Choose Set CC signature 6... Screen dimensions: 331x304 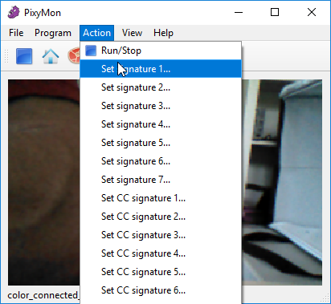[161, 290]
